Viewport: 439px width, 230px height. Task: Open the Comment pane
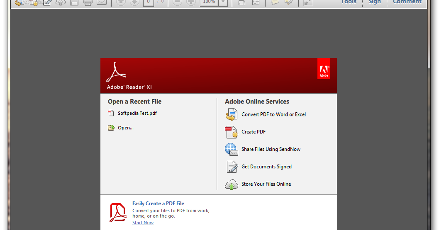(x=407, y=2)
